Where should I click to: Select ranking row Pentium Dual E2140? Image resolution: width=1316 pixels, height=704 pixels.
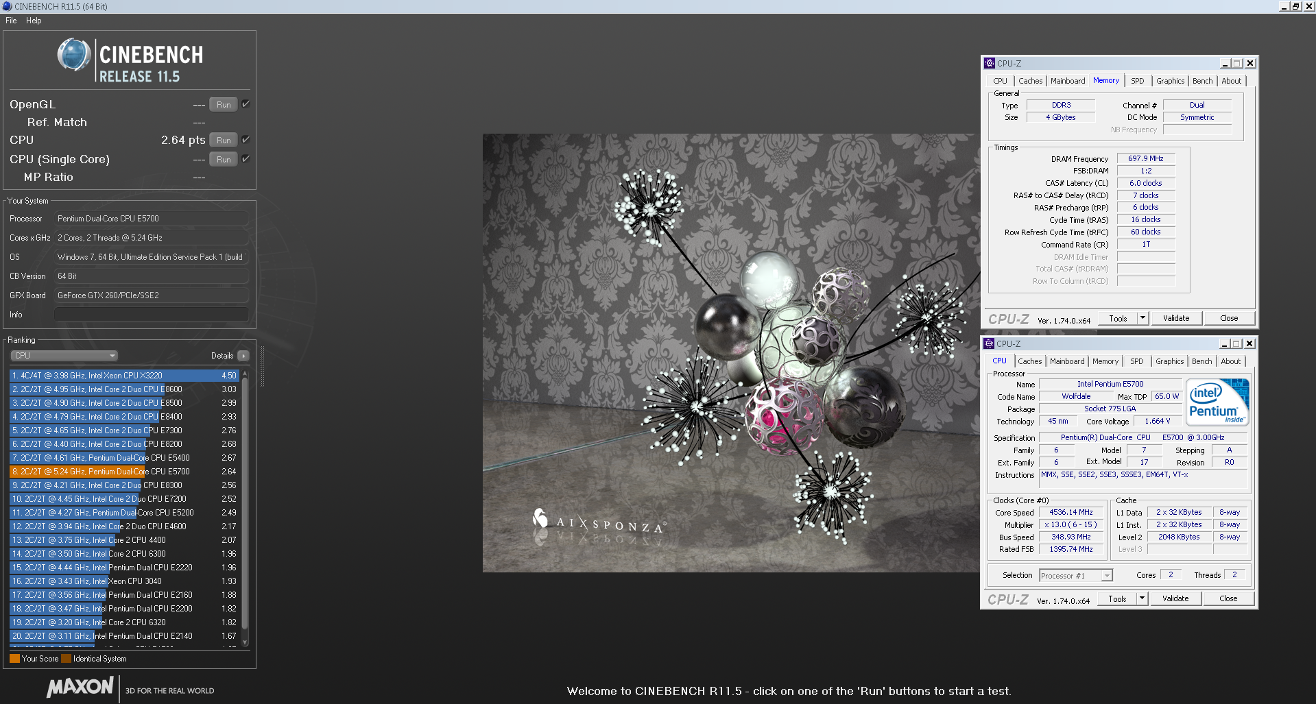pyautogui.click(x=124, y=636)
